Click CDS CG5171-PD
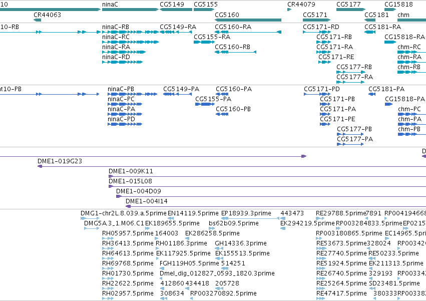The image size is (426, 301). (x=317, y=94)
